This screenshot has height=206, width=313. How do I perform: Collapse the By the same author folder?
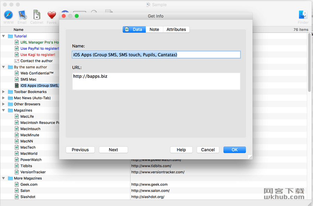[x=3, y=67]
